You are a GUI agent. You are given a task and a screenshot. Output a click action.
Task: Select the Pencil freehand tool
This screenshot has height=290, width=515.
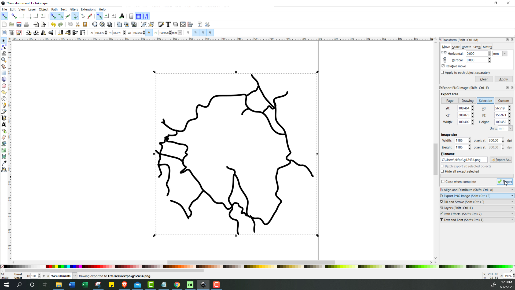pyautogui.click(x=4, y=105)
